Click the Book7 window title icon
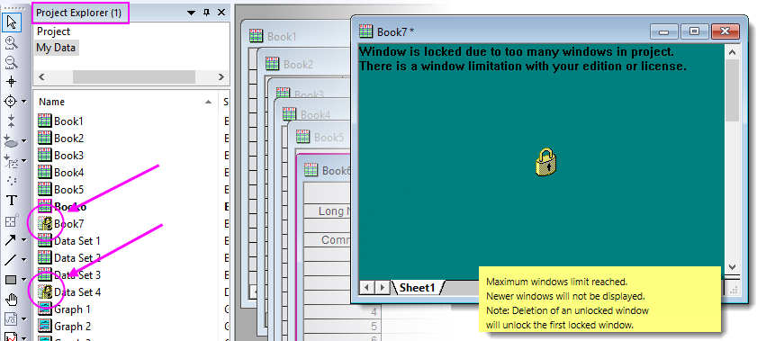 [x=366, y=31]
